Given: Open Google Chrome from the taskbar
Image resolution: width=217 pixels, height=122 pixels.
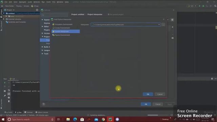Looking at the screenshot, I should [x=103, y=119].
